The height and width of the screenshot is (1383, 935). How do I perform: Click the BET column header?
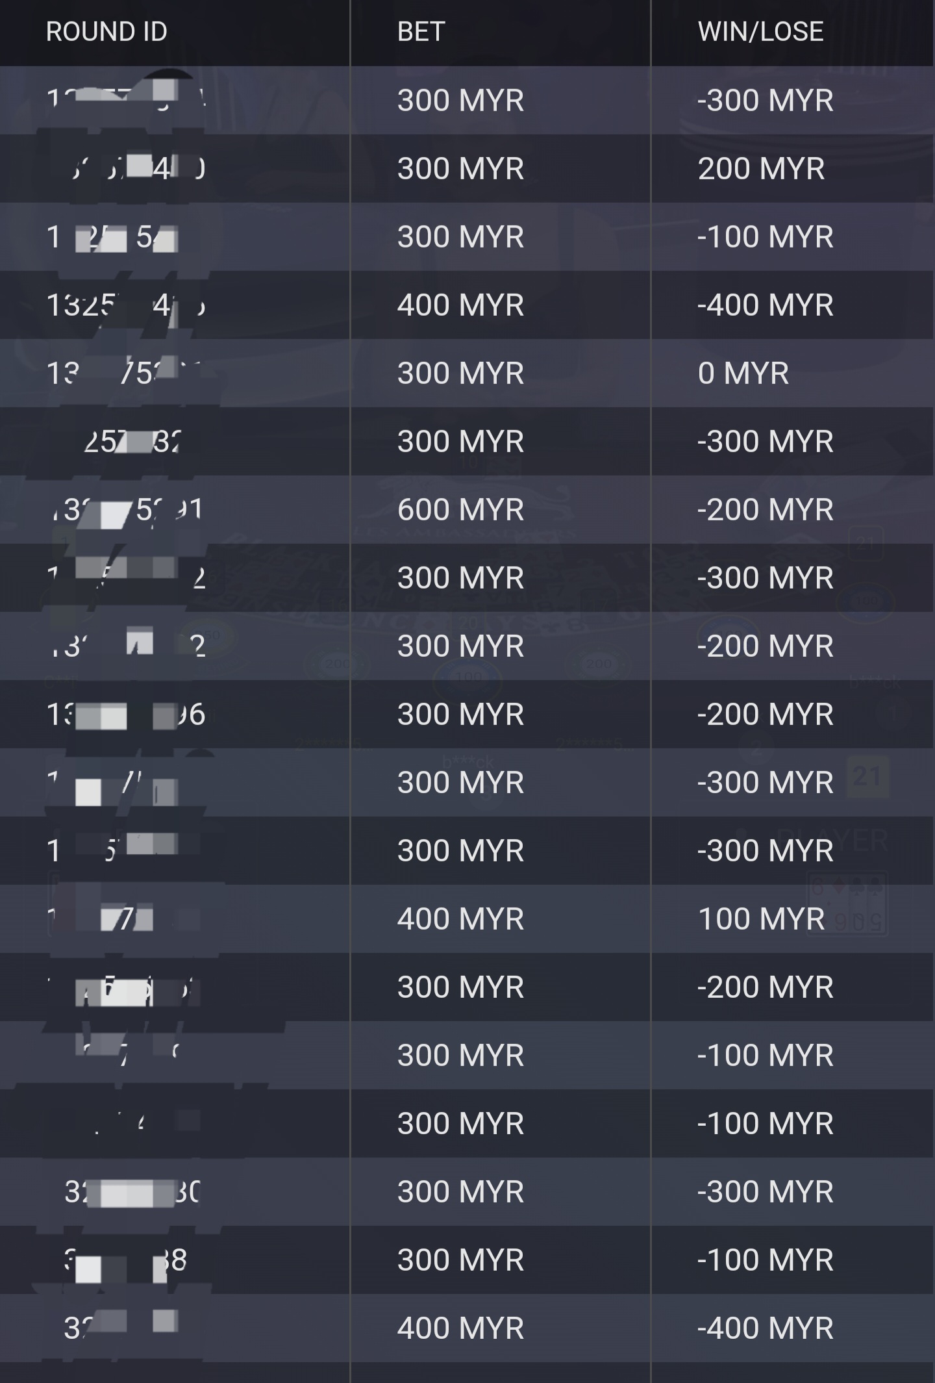[x=421, y=31]
